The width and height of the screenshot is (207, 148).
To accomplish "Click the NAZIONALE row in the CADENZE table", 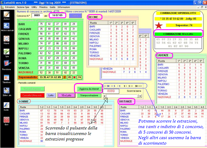I will point(180,97).
